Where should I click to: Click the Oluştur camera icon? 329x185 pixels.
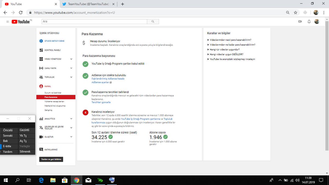coord(41,137)
